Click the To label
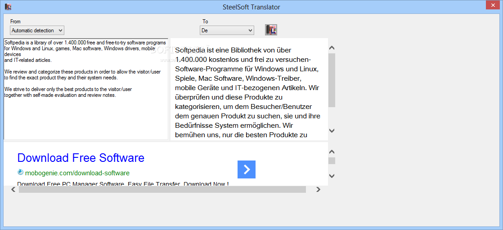This screenshot has width=503, height=230. click(x=205, y=22)
